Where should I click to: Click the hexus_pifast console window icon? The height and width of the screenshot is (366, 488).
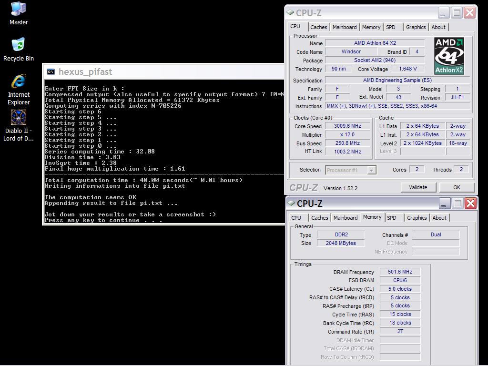click(x=51, y=72)
